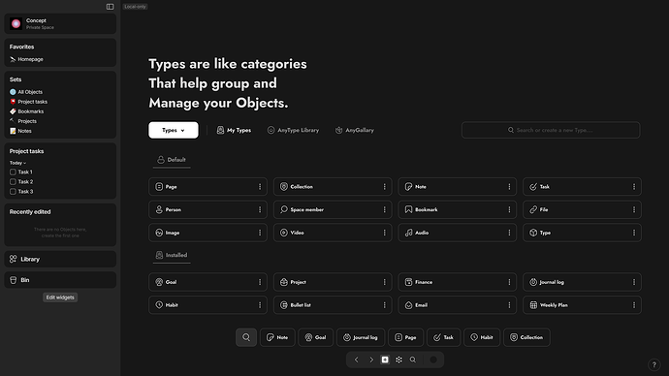
Task: Open options menu for Task type
Action: pos(634,187)
